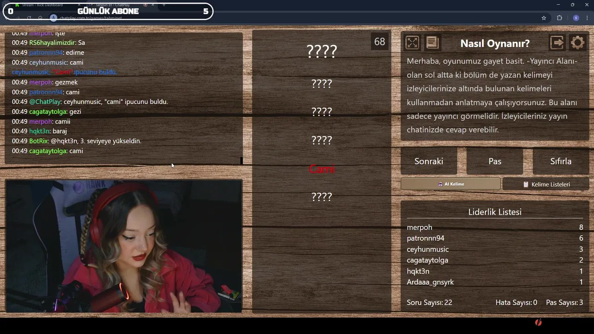
Task: Click the Nasıl Oynanır? heading
Action: click(495, 43)
